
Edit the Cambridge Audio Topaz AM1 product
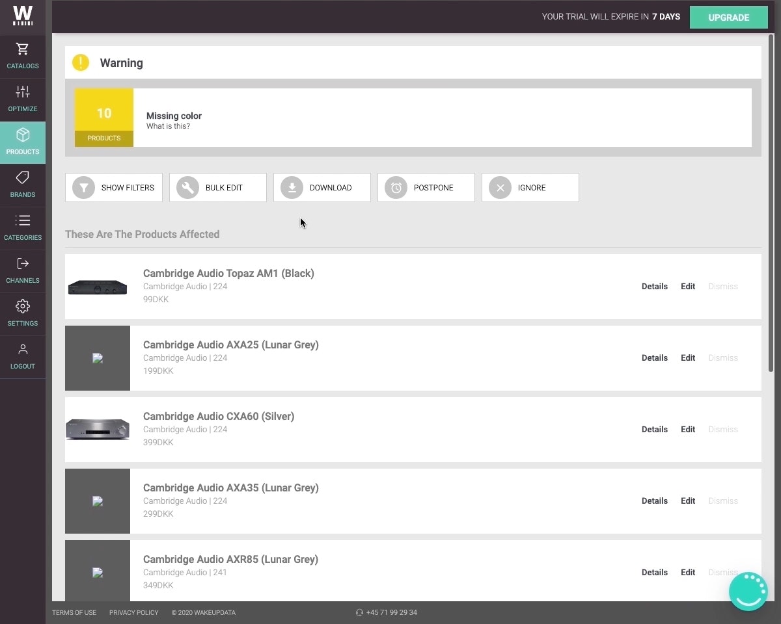tap(688, 286)
